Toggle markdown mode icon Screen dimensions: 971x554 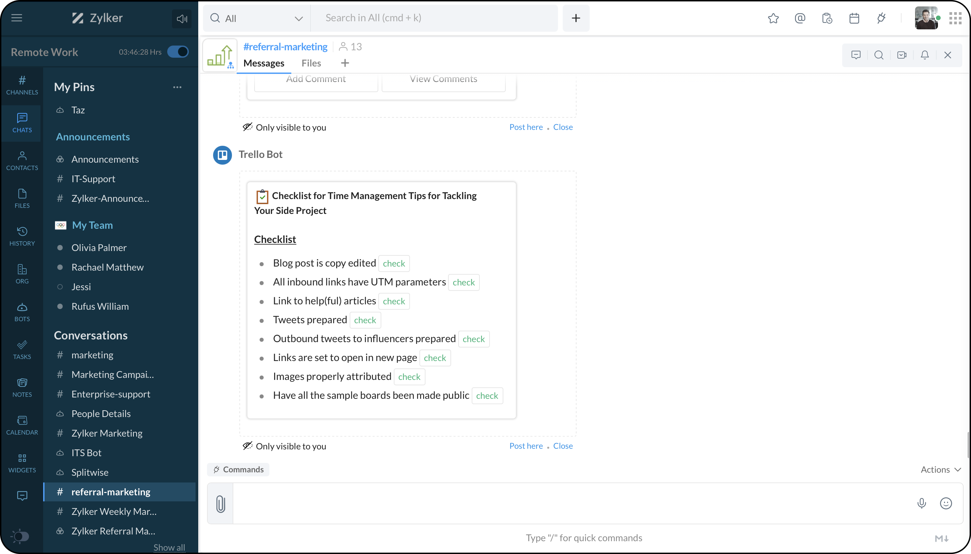click(942, 538)
